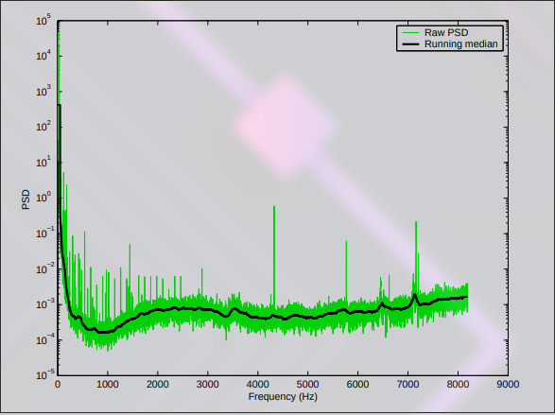The height and width of the screenshot is (415, 555).
Task: Click the x-axis tick label 8000
Action: [458, 384]
